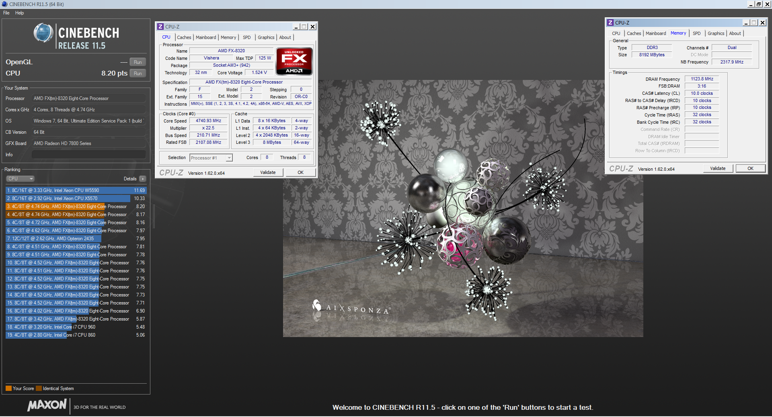Switch to SPD tab in left CPU-Z window
This screenshot has width=772, height=417.
(x=247, y=37)
